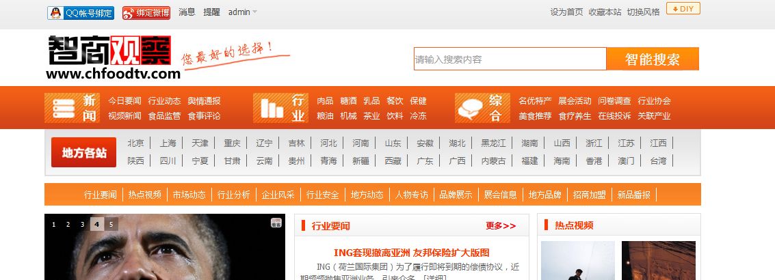The image size is (775, 280).
Task: Click the 新闻 section server icon
Action: tap(64, 108)
